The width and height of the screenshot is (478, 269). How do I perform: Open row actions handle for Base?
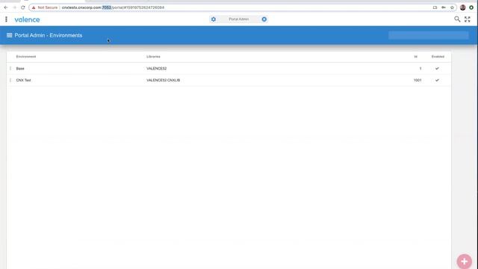coord(10,69)
